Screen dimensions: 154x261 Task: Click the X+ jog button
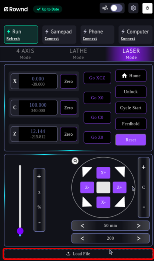[x=103, y=173]
